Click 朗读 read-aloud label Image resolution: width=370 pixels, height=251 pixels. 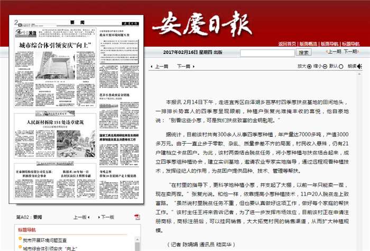[x=352, y=66]
